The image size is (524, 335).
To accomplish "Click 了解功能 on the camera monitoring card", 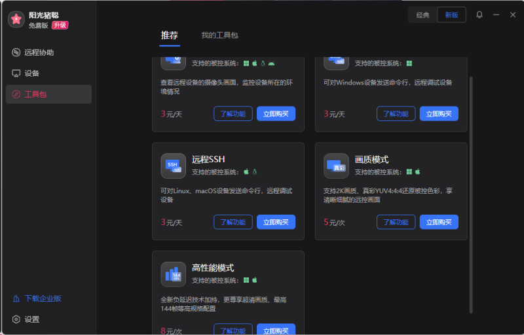I will click(x=233, y=114).
